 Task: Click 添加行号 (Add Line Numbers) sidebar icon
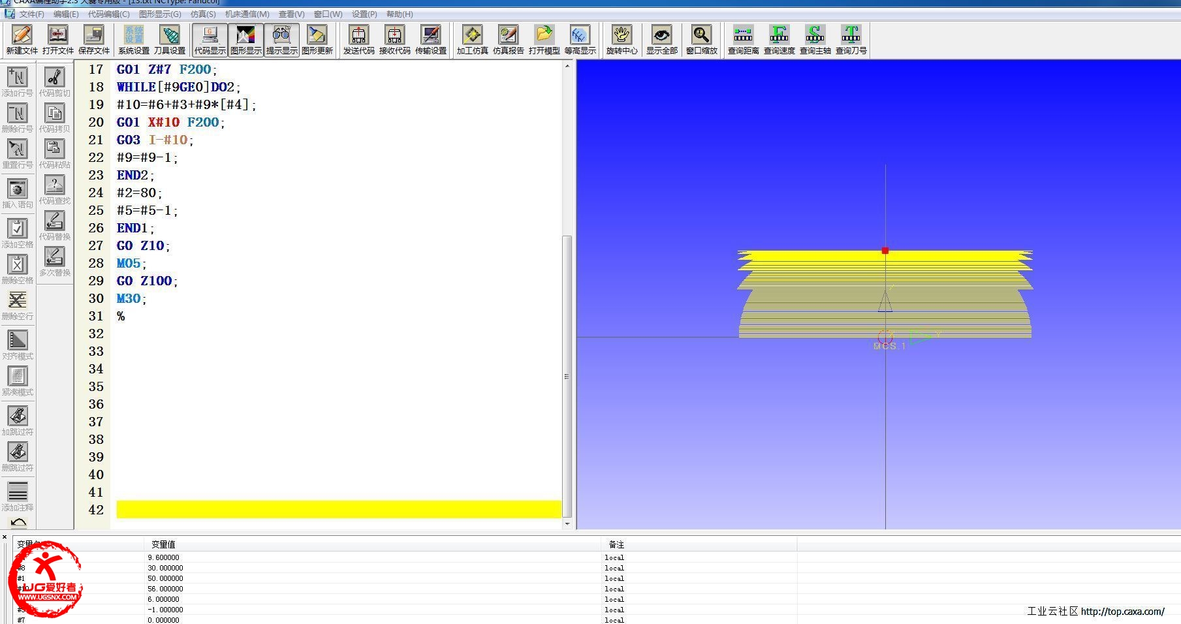18,82
